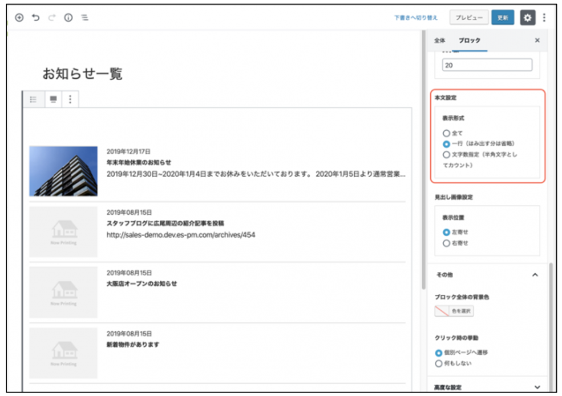This screenshot has height=396, width=562.
Task: Click the add block plus icon
Action: [19, 18]
